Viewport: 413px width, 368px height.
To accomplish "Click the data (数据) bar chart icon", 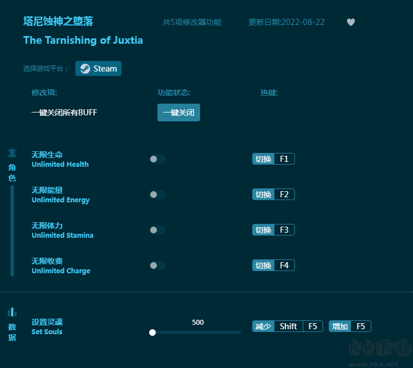I will [x=12, y=312].
